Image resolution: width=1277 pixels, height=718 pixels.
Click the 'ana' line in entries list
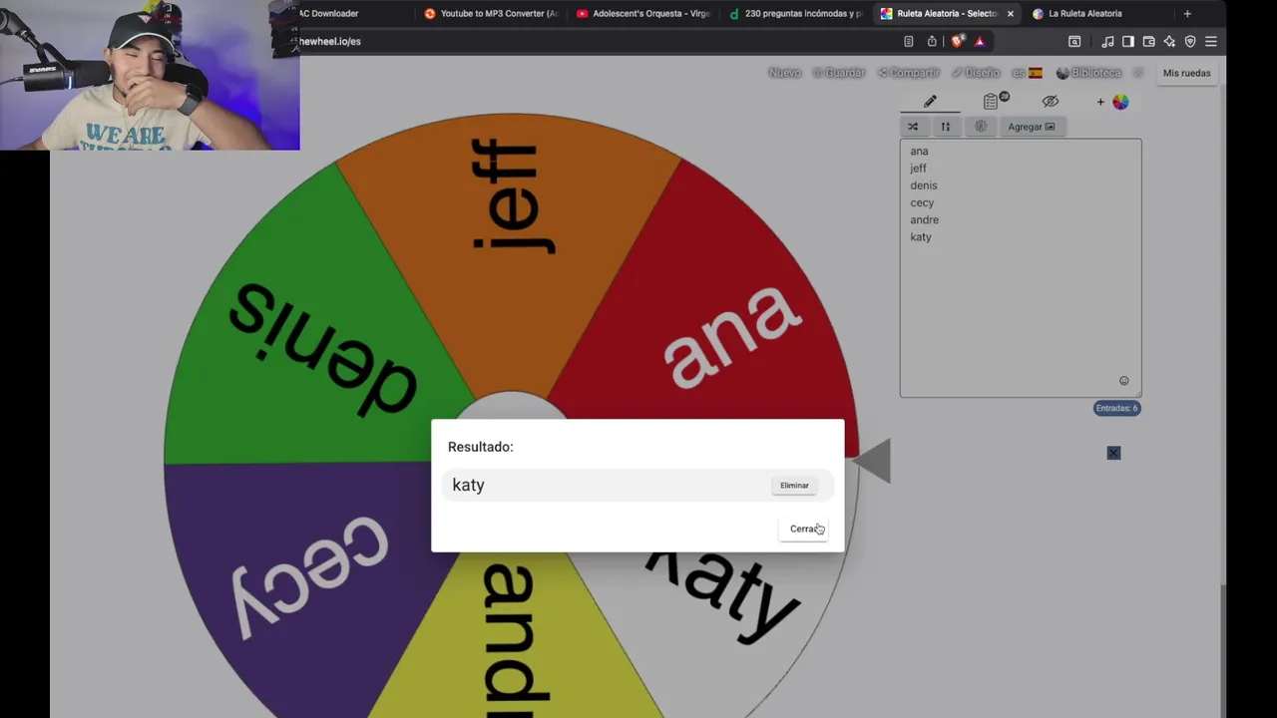[919, 152]
